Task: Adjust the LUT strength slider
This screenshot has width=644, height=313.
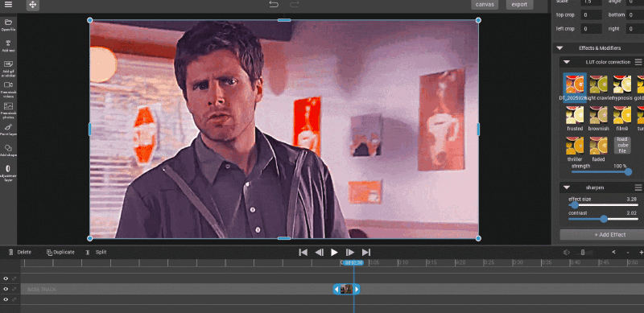Action: (600, 172)
